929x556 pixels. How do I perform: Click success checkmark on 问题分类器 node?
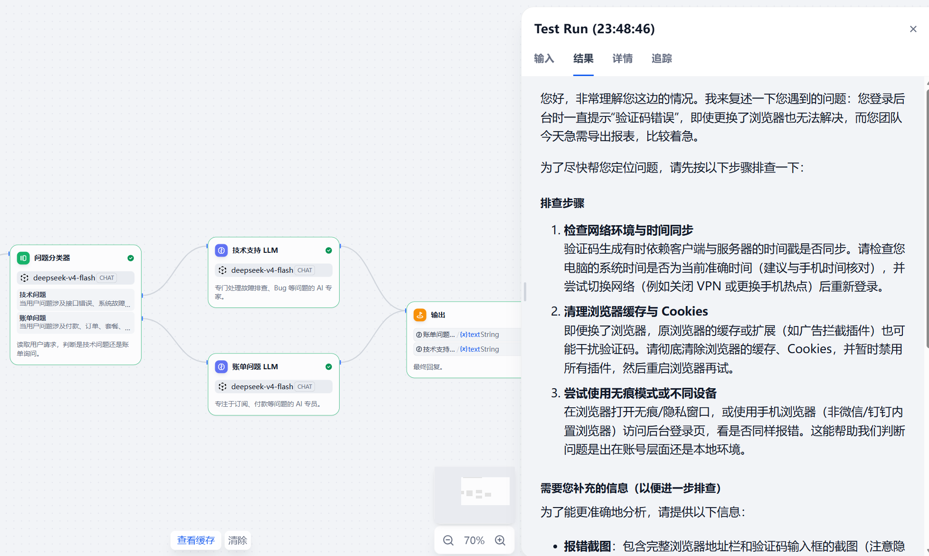[x=131, y=258]
